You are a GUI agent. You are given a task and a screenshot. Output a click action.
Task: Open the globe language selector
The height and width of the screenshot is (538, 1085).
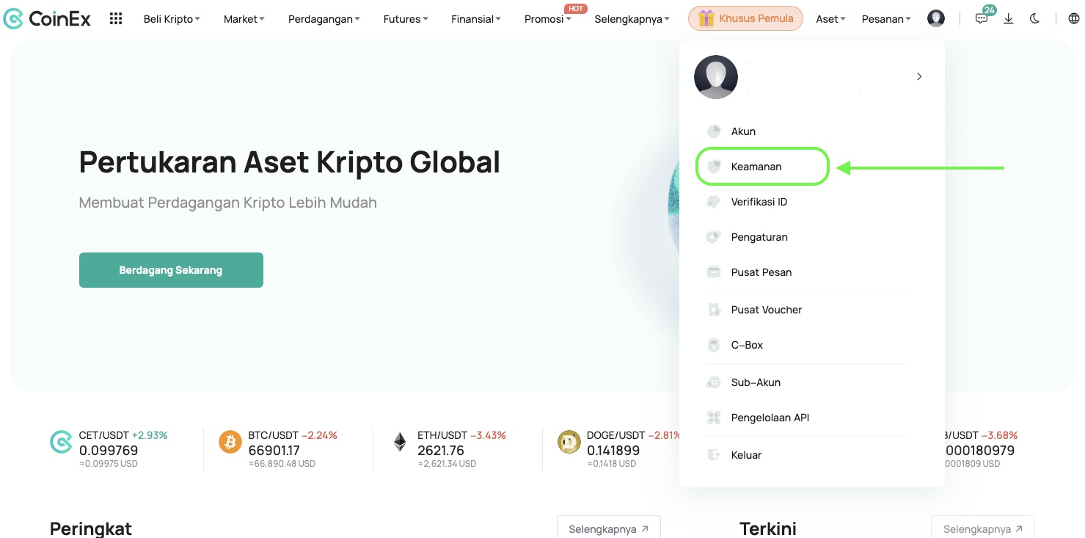pos(1073,18)
